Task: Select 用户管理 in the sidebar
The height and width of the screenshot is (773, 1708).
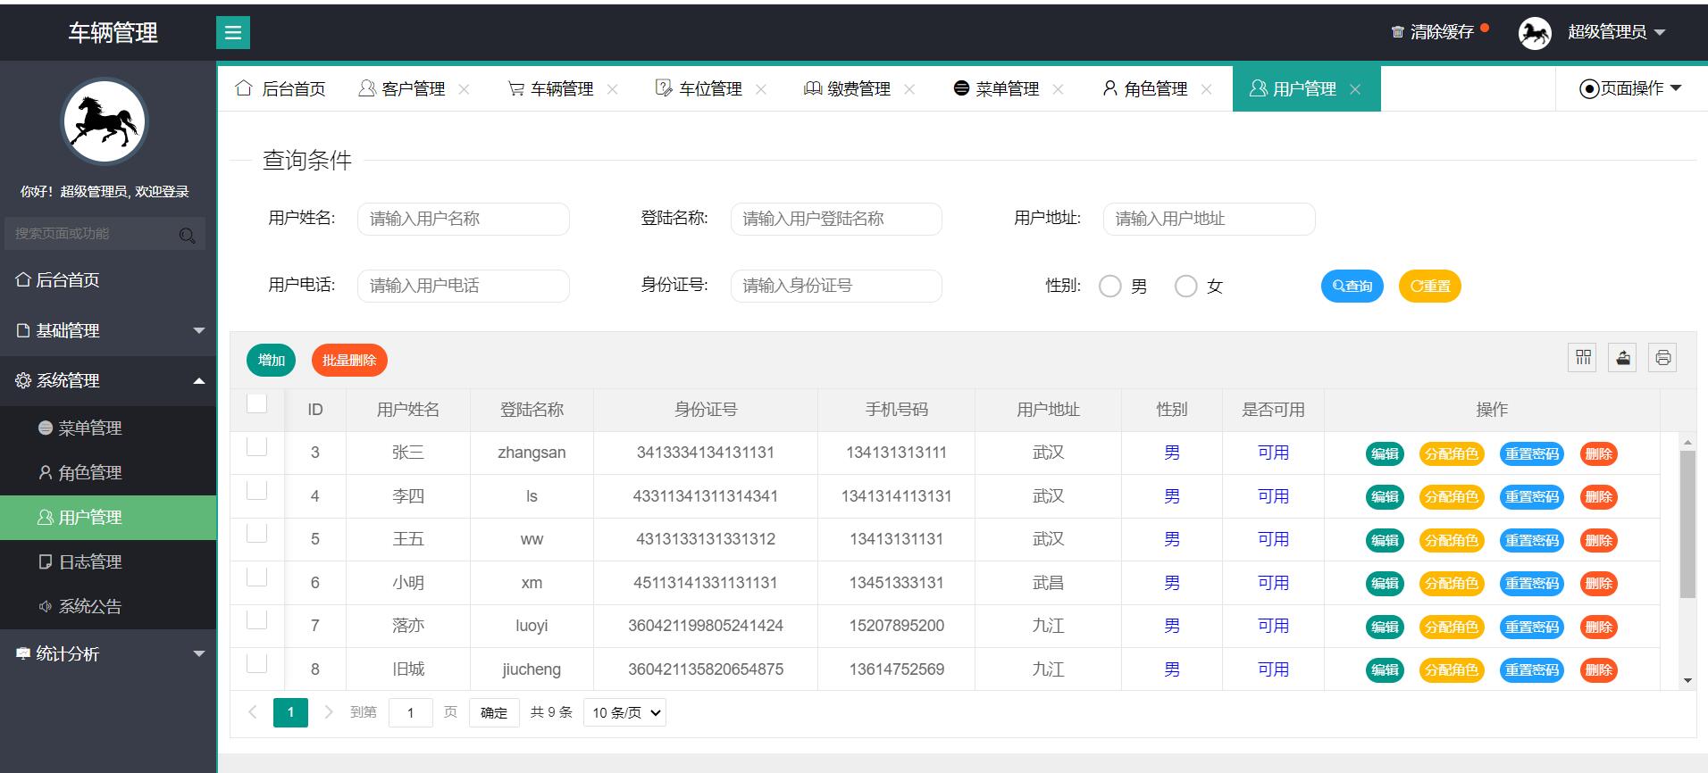Action: click(x=108, y=517)
